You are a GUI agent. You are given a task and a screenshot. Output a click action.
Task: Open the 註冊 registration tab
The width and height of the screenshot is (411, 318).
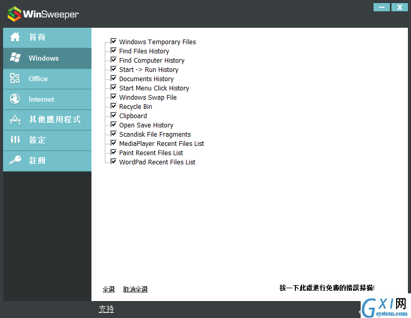(47, 161)
